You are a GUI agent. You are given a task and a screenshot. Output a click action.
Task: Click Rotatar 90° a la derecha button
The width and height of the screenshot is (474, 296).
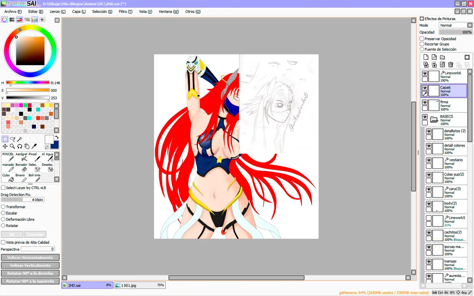30,273
